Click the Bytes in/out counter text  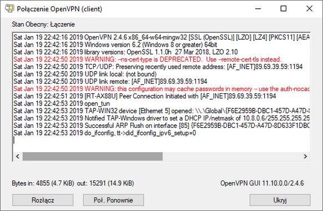coord(73,183)
